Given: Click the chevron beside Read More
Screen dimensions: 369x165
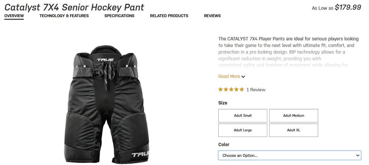Looking at the screenshot, I should click(x=243, y=77).
